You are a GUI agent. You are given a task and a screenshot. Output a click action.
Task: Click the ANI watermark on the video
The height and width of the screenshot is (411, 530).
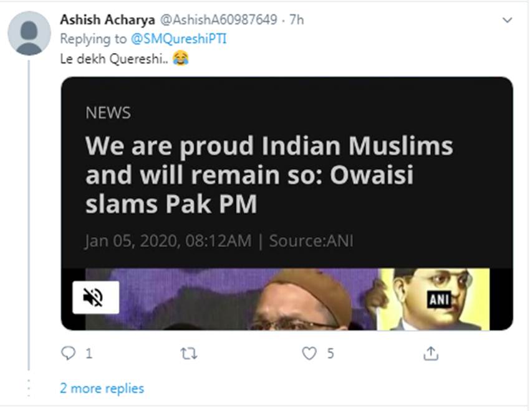point(439,300)
